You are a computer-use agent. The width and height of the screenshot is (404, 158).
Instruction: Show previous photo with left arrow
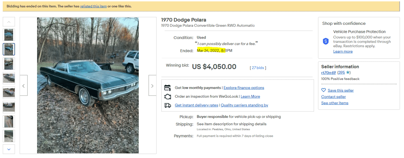point(24,86)
